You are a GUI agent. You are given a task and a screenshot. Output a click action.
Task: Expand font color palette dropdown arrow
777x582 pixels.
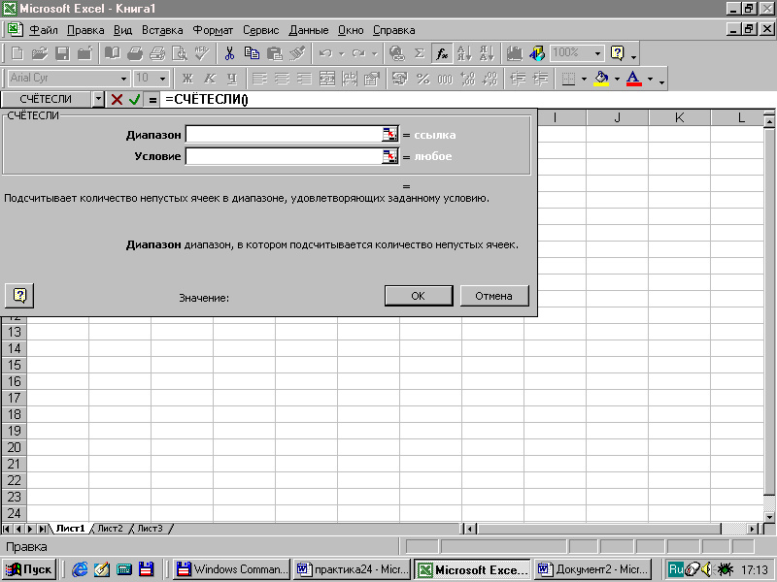click(650, 79)
